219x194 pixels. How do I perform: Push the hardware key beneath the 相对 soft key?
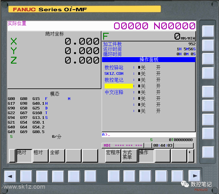coord(42,176)
